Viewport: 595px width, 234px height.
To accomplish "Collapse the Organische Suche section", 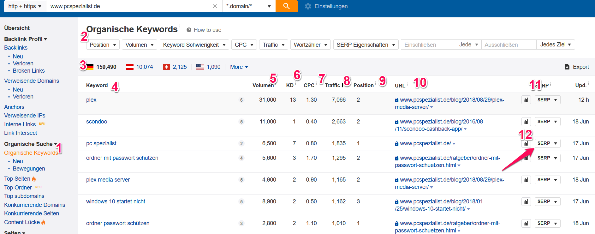I will pos(31,144).
